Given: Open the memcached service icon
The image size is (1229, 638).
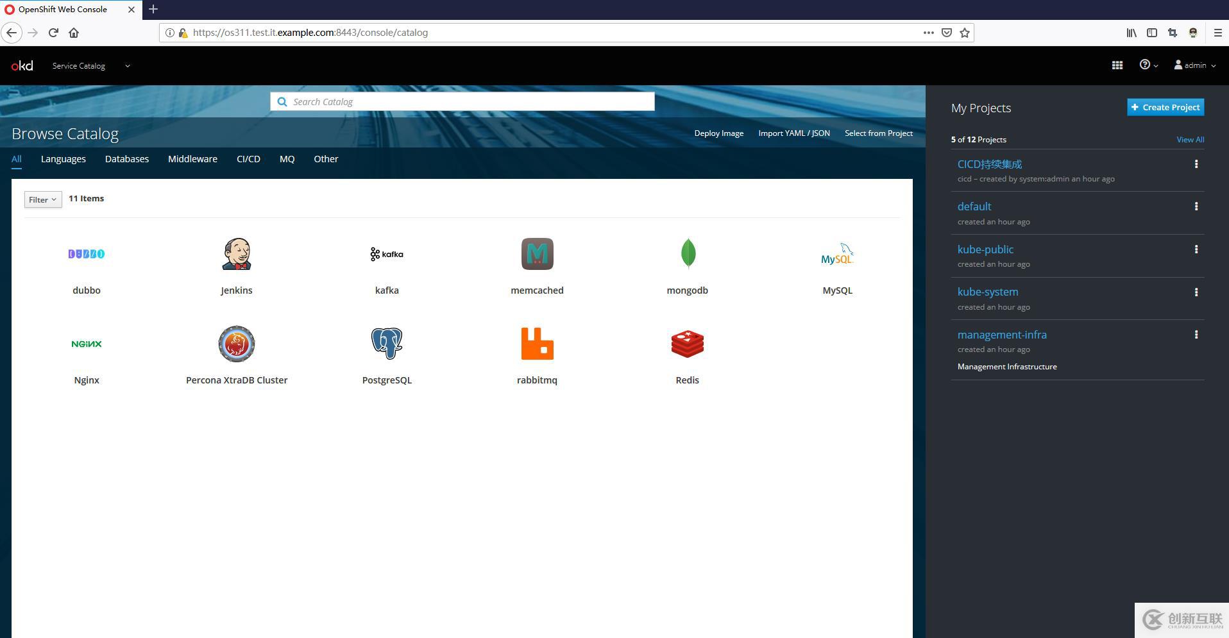Looking at the screenshot, I should coord(537,254).
